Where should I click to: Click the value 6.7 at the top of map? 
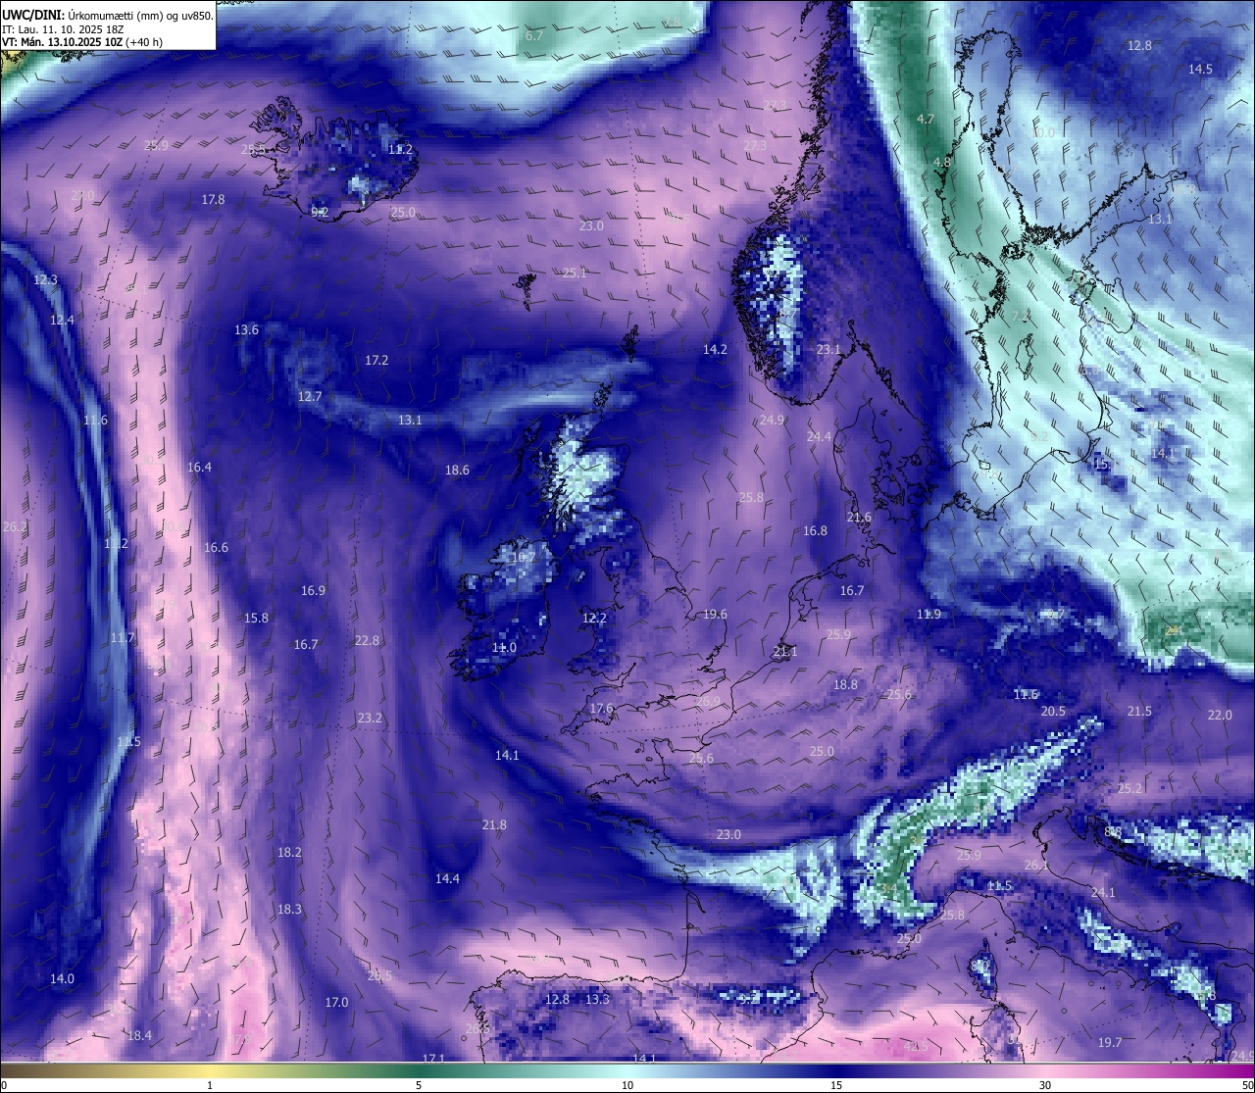(x=534, y=35)
